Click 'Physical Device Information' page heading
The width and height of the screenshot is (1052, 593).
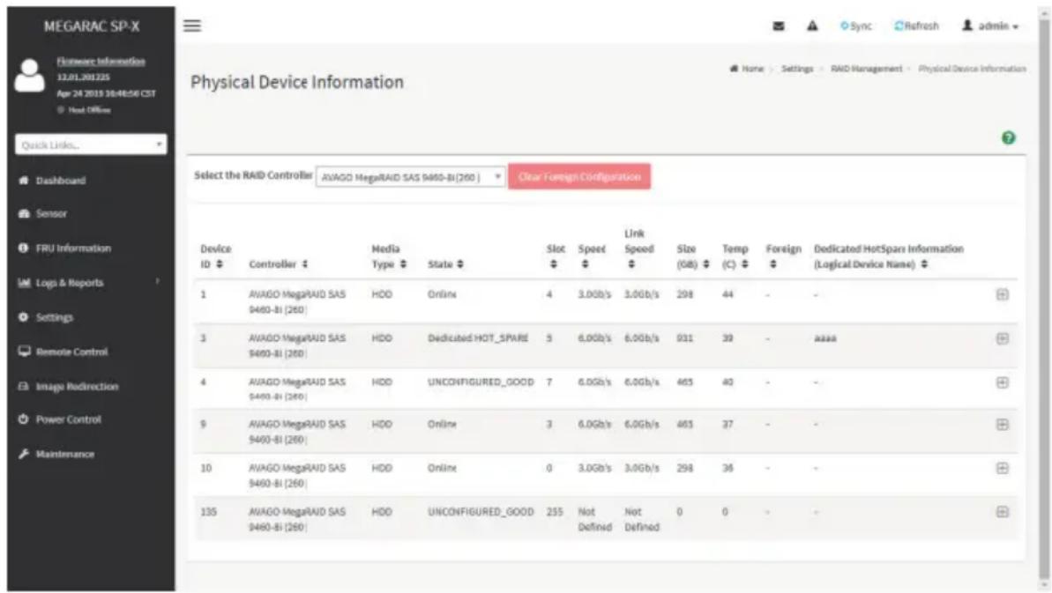pos(297,83)
